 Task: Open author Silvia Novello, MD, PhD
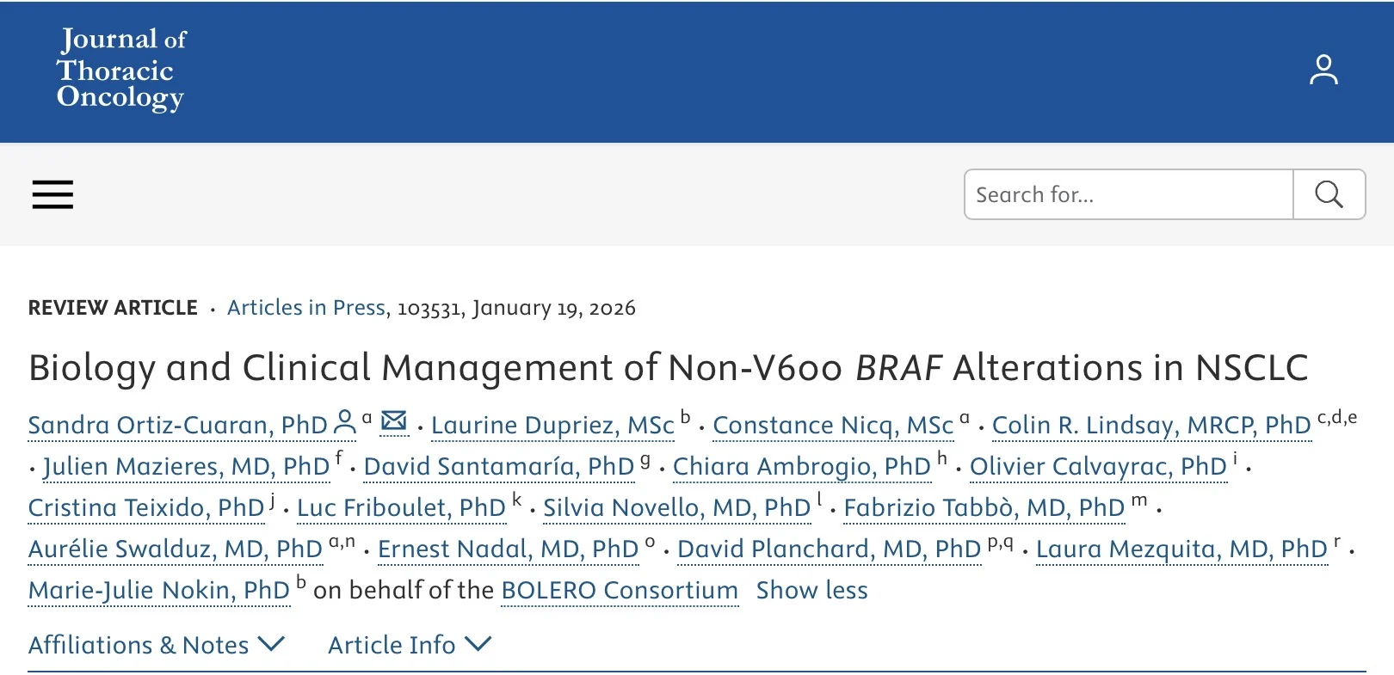click(x=676, y=508)
